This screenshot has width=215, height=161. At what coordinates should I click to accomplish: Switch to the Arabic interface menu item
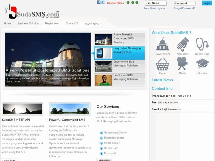click(93, 24)
